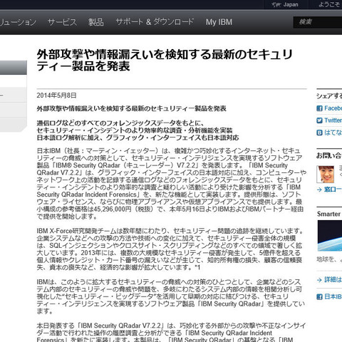
Task: Open the 詳細は details link
Action: point(333,280)
